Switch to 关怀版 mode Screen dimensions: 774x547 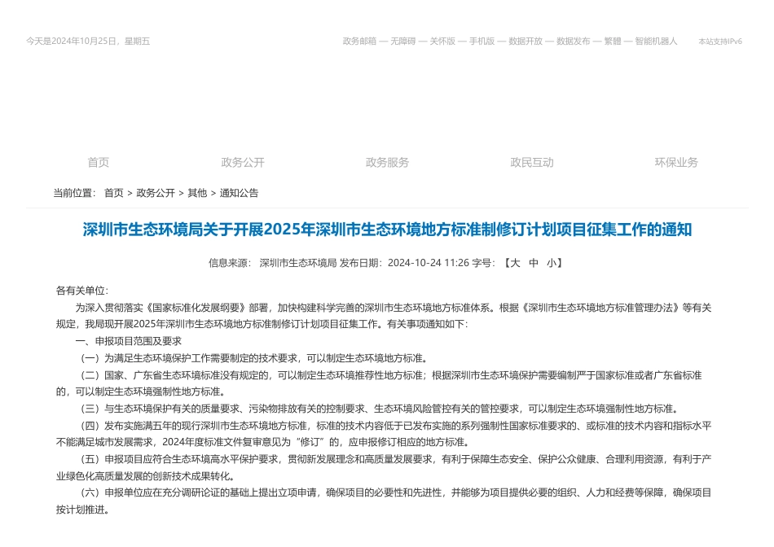coord(442,42)
